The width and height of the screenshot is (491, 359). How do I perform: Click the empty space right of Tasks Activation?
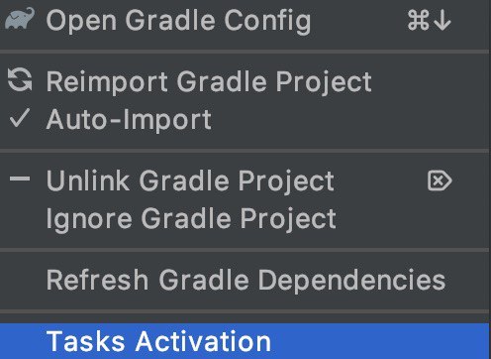379,341
